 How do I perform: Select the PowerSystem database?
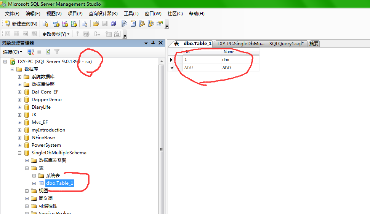46,145
